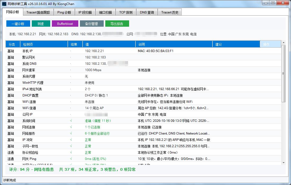Launch the Bufferbloat test
291x185 pixels.
click(x=65, y=24)
